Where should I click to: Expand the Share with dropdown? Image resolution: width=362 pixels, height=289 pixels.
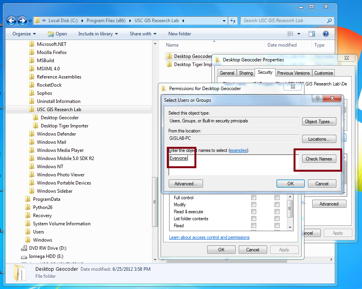pos(143,34)
